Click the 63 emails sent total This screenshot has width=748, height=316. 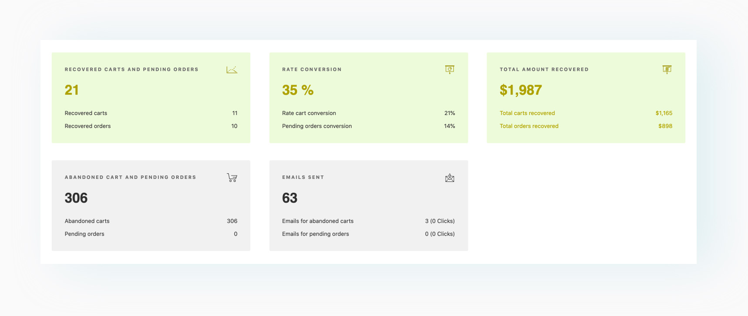pyautogui.click(x=289, y=198)
